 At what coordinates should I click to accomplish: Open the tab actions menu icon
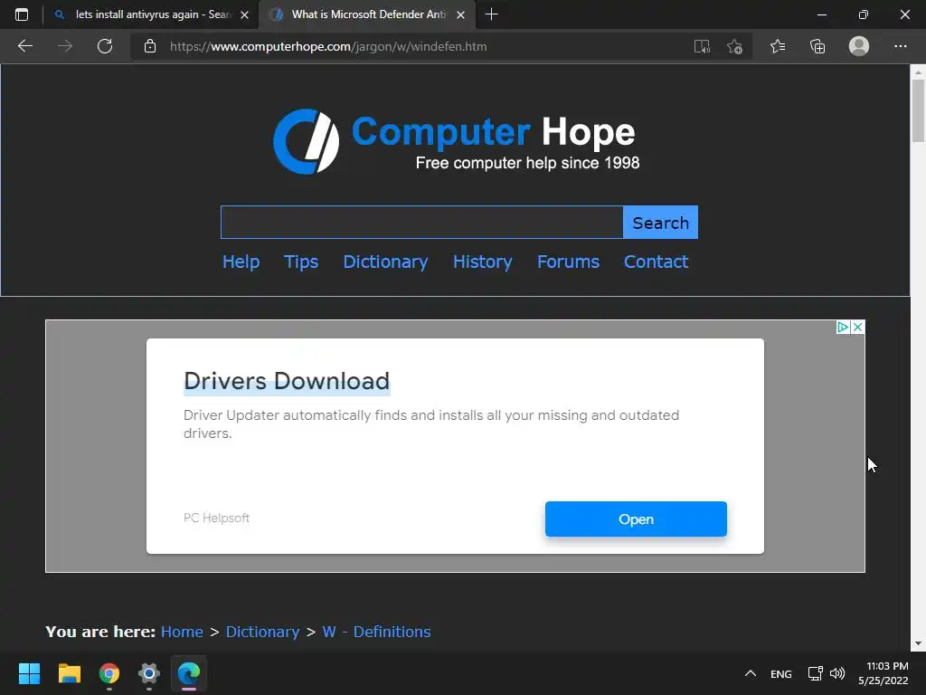point(22,14)
